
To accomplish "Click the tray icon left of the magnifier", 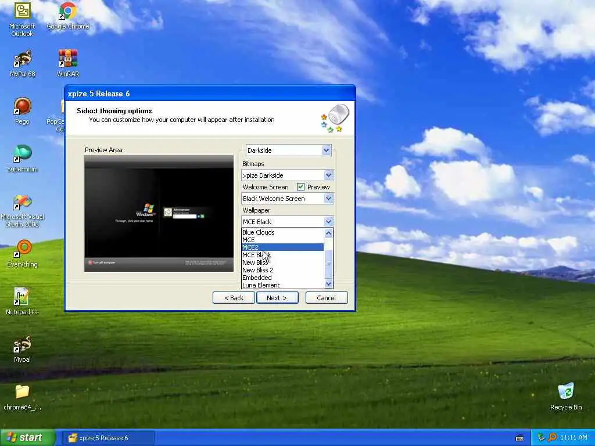I will point(541,437).
